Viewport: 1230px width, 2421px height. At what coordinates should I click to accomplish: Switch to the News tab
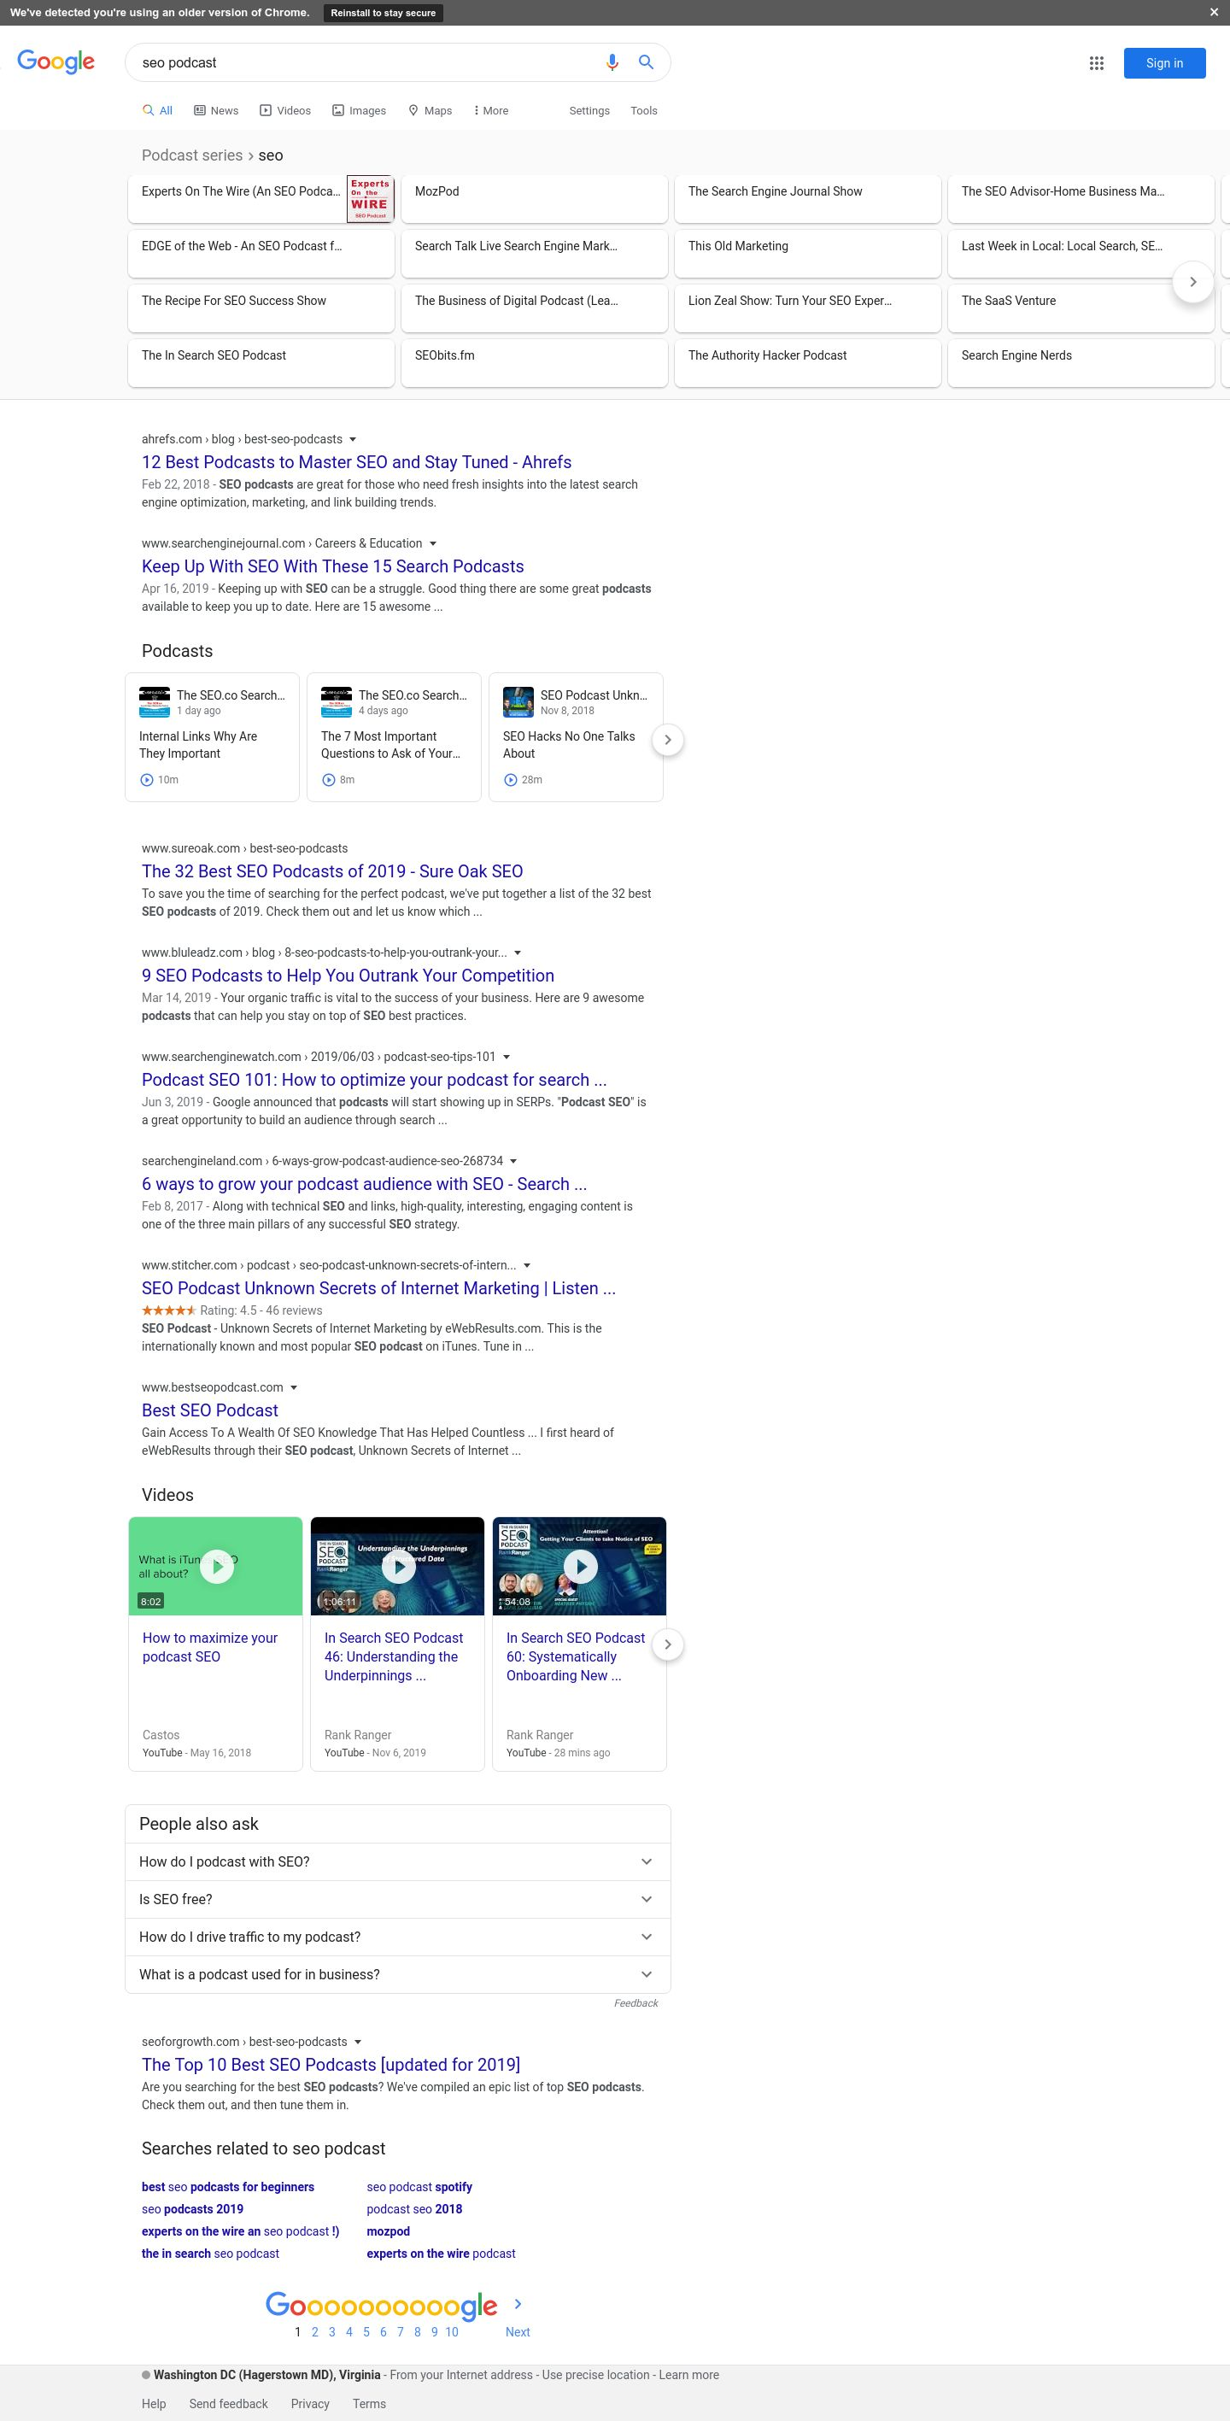(216, 111)
